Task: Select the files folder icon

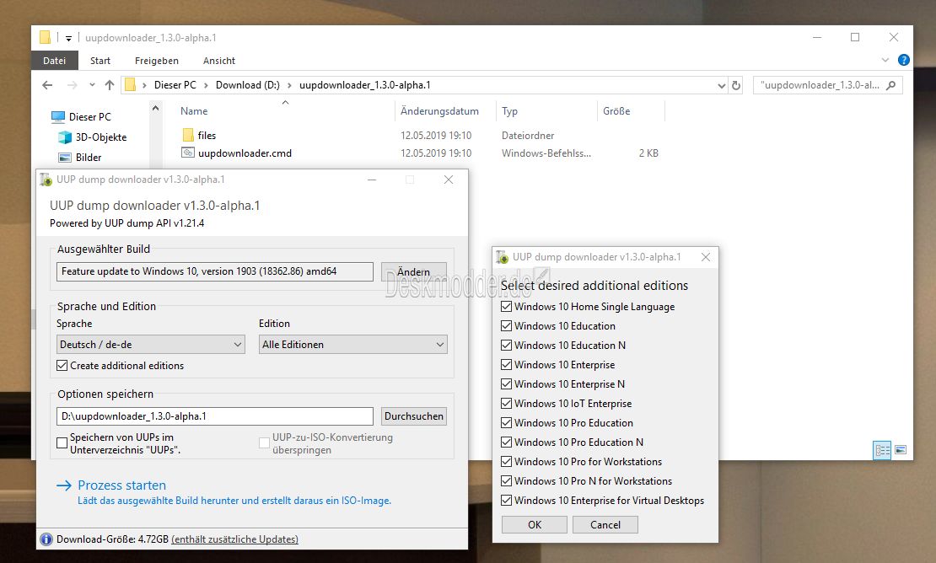Action: (188, 135)
